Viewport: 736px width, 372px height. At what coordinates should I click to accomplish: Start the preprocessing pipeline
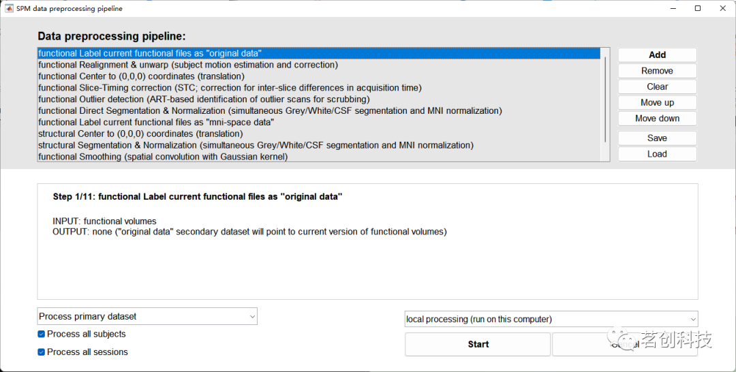478,344
